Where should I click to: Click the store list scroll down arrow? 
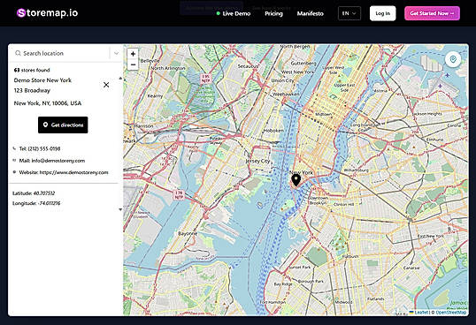coord(120,209)
